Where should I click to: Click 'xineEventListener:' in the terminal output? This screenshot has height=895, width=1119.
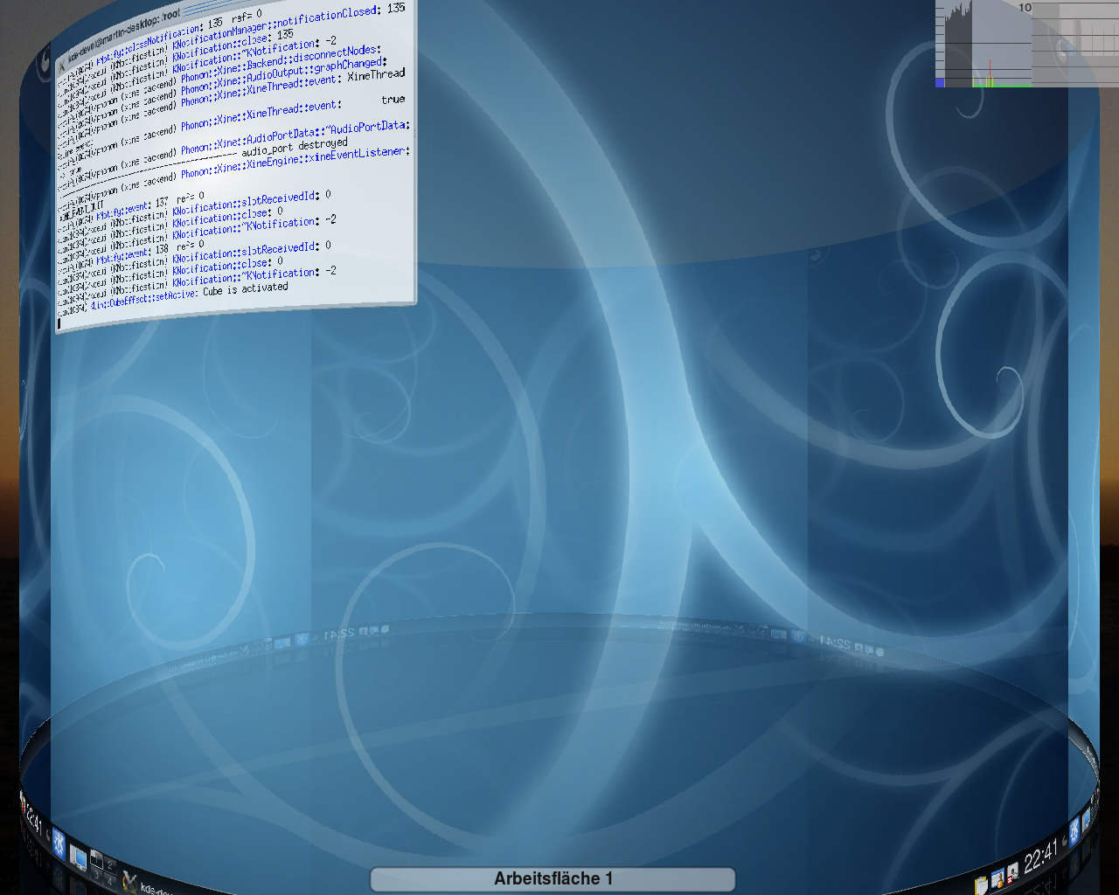click(359, 155)
